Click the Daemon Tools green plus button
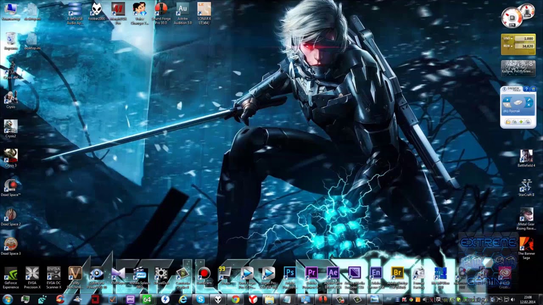543x305 pixels. pyautogui.click(x=521, y=122)
